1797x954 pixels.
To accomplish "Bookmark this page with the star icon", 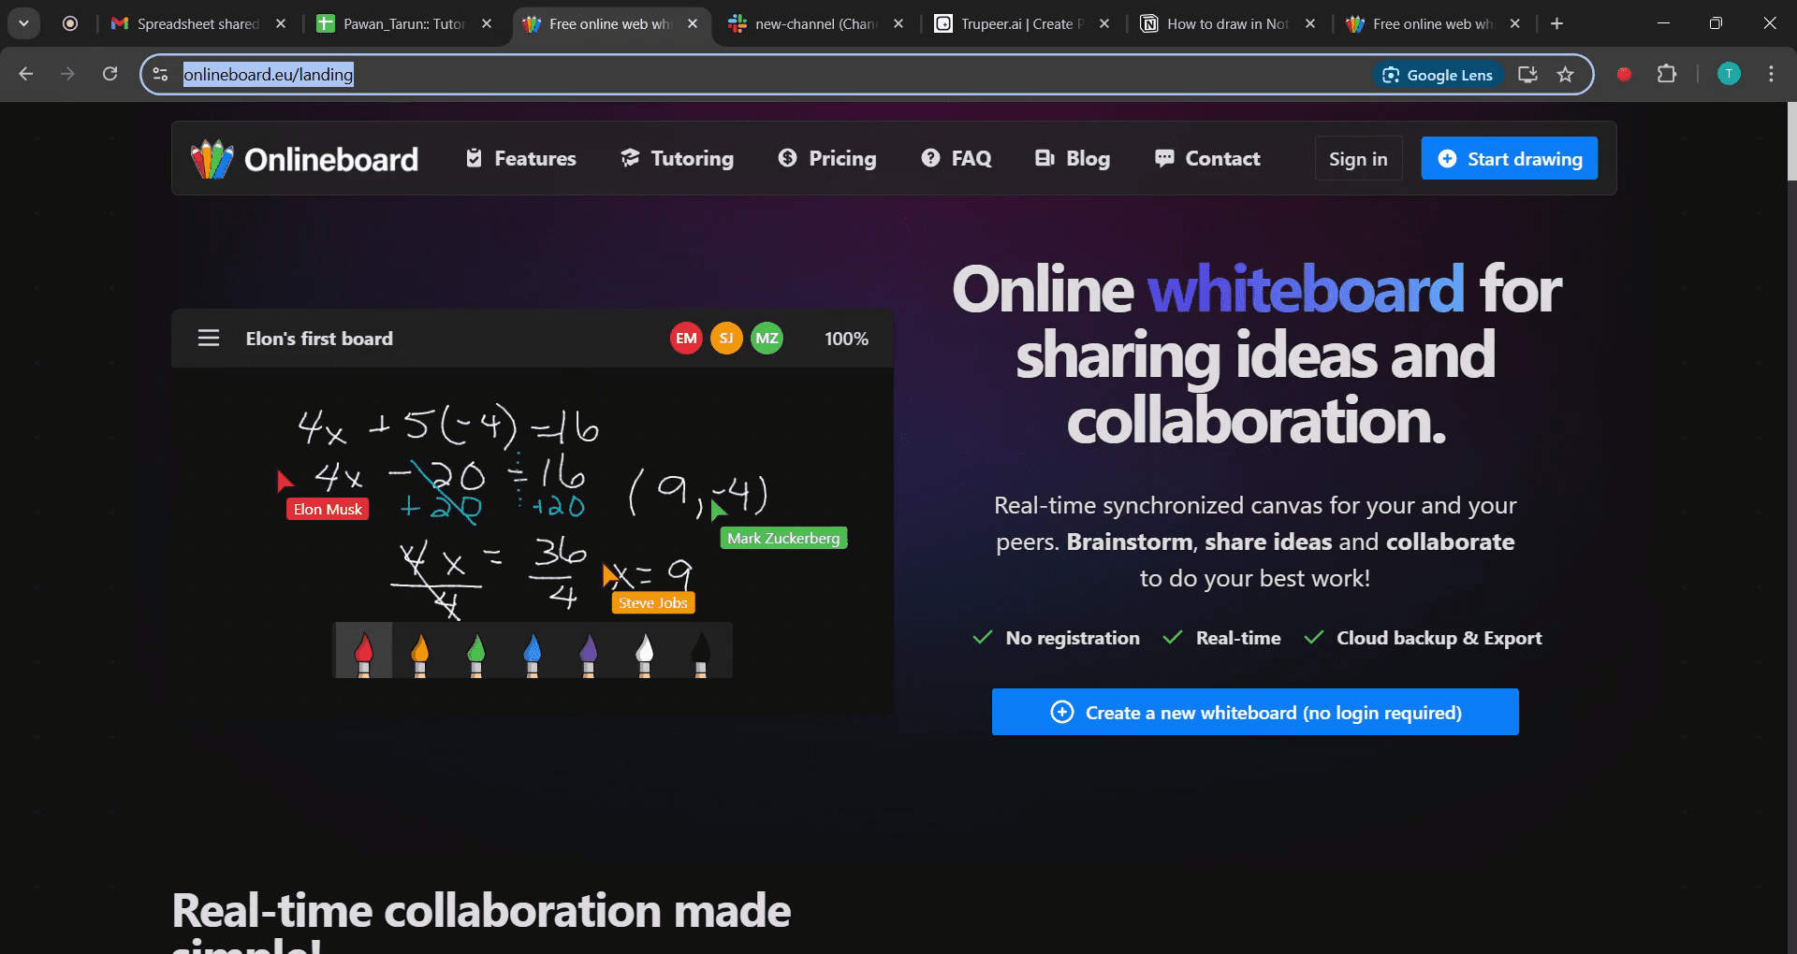I will (1566, 75).
